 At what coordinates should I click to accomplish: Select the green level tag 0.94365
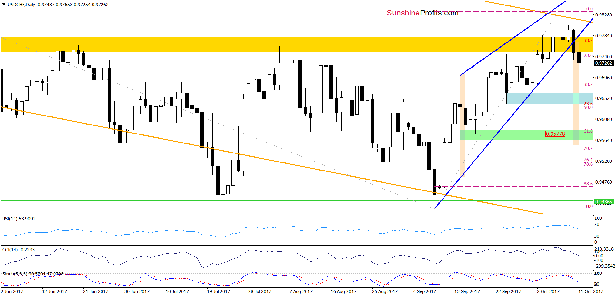tap(603, 202)
